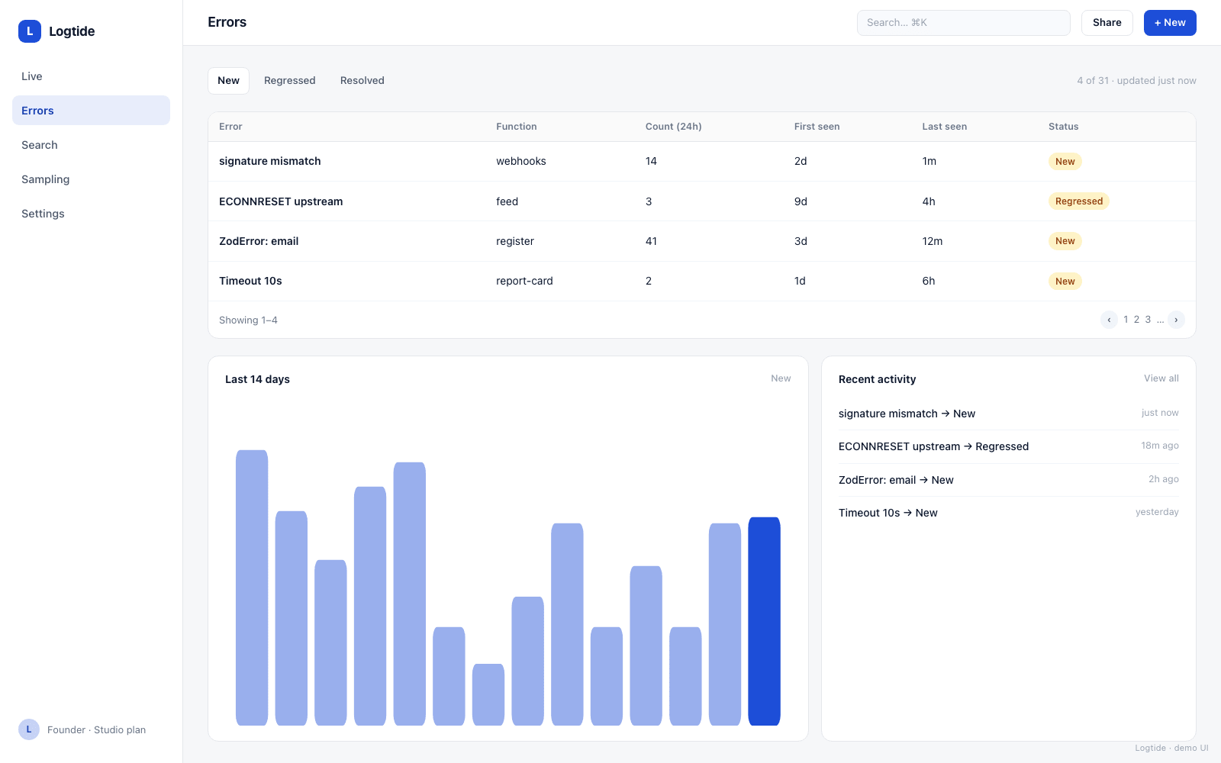Image resolution: width=1221 pixels, height=763 pixels.
Task: Switch to the Regressed tab
Action: pyautogui.click(x=290, y=81)
